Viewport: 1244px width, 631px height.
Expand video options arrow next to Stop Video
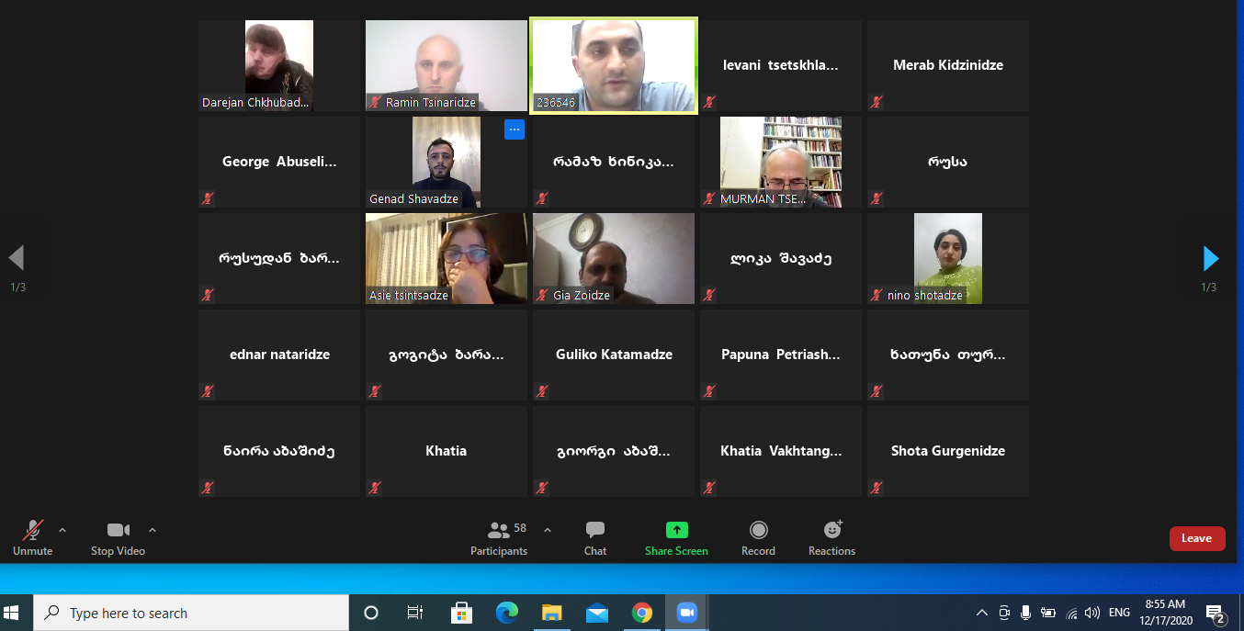click(153, 530)
